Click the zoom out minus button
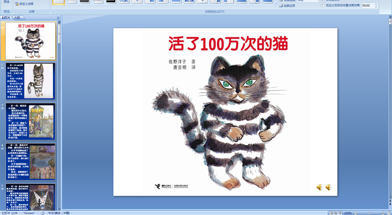This screenshot has height=215, width=392. tap(355, 213)
